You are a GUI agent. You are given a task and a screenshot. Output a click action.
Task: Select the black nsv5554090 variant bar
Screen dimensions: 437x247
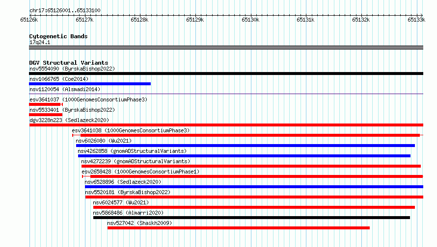[226, 74]
